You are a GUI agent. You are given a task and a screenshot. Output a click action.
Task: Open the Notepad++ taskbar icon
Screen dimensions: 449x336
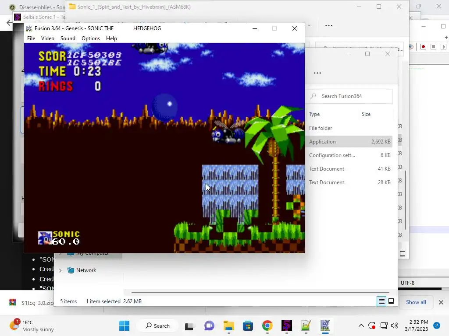click(x=306, y=325)
